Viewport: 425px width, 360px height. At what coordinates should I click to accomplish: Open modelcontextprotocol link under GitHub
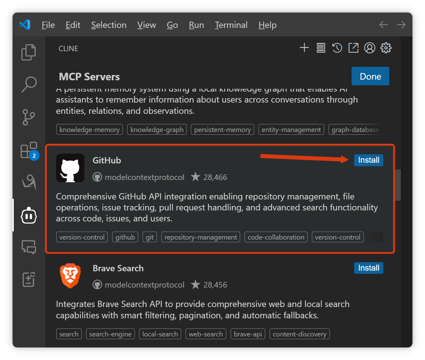point(144,177)
